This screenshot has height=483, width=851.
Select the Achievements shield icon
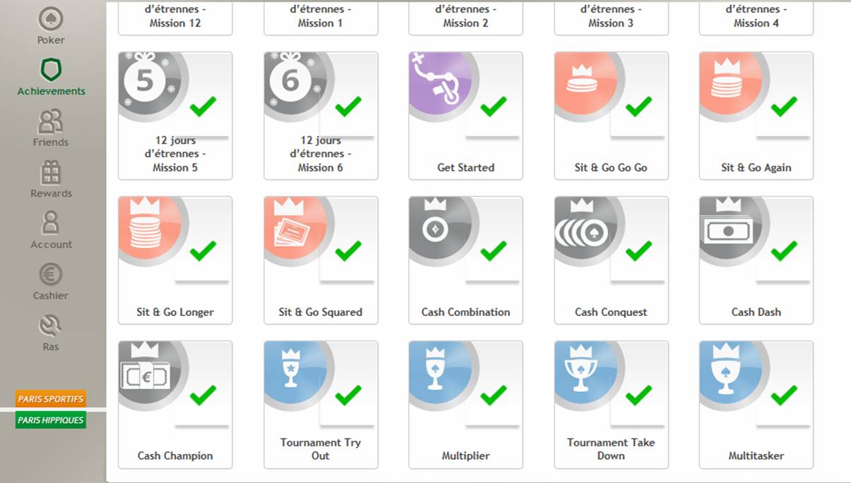(51, 70)
